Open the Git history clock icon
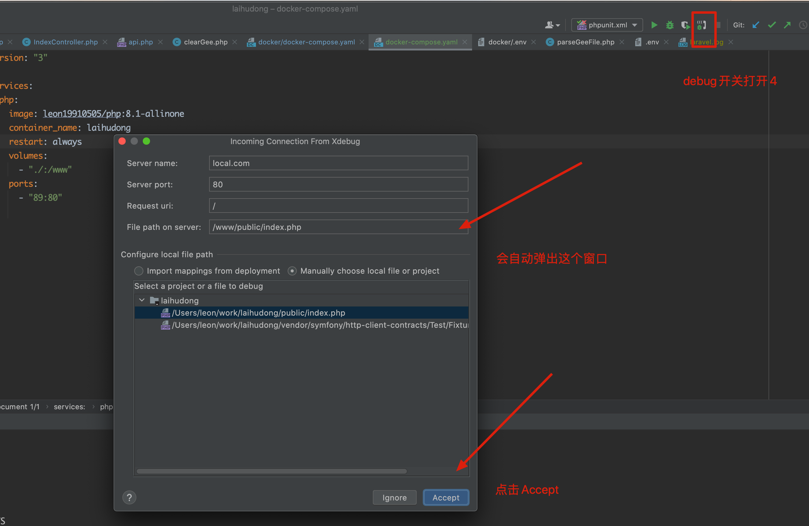This screenshot has height=526, width=809. [803, 25]
